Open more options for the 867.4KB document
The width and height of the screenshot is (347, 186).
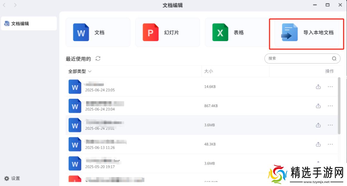click(330, 106)
